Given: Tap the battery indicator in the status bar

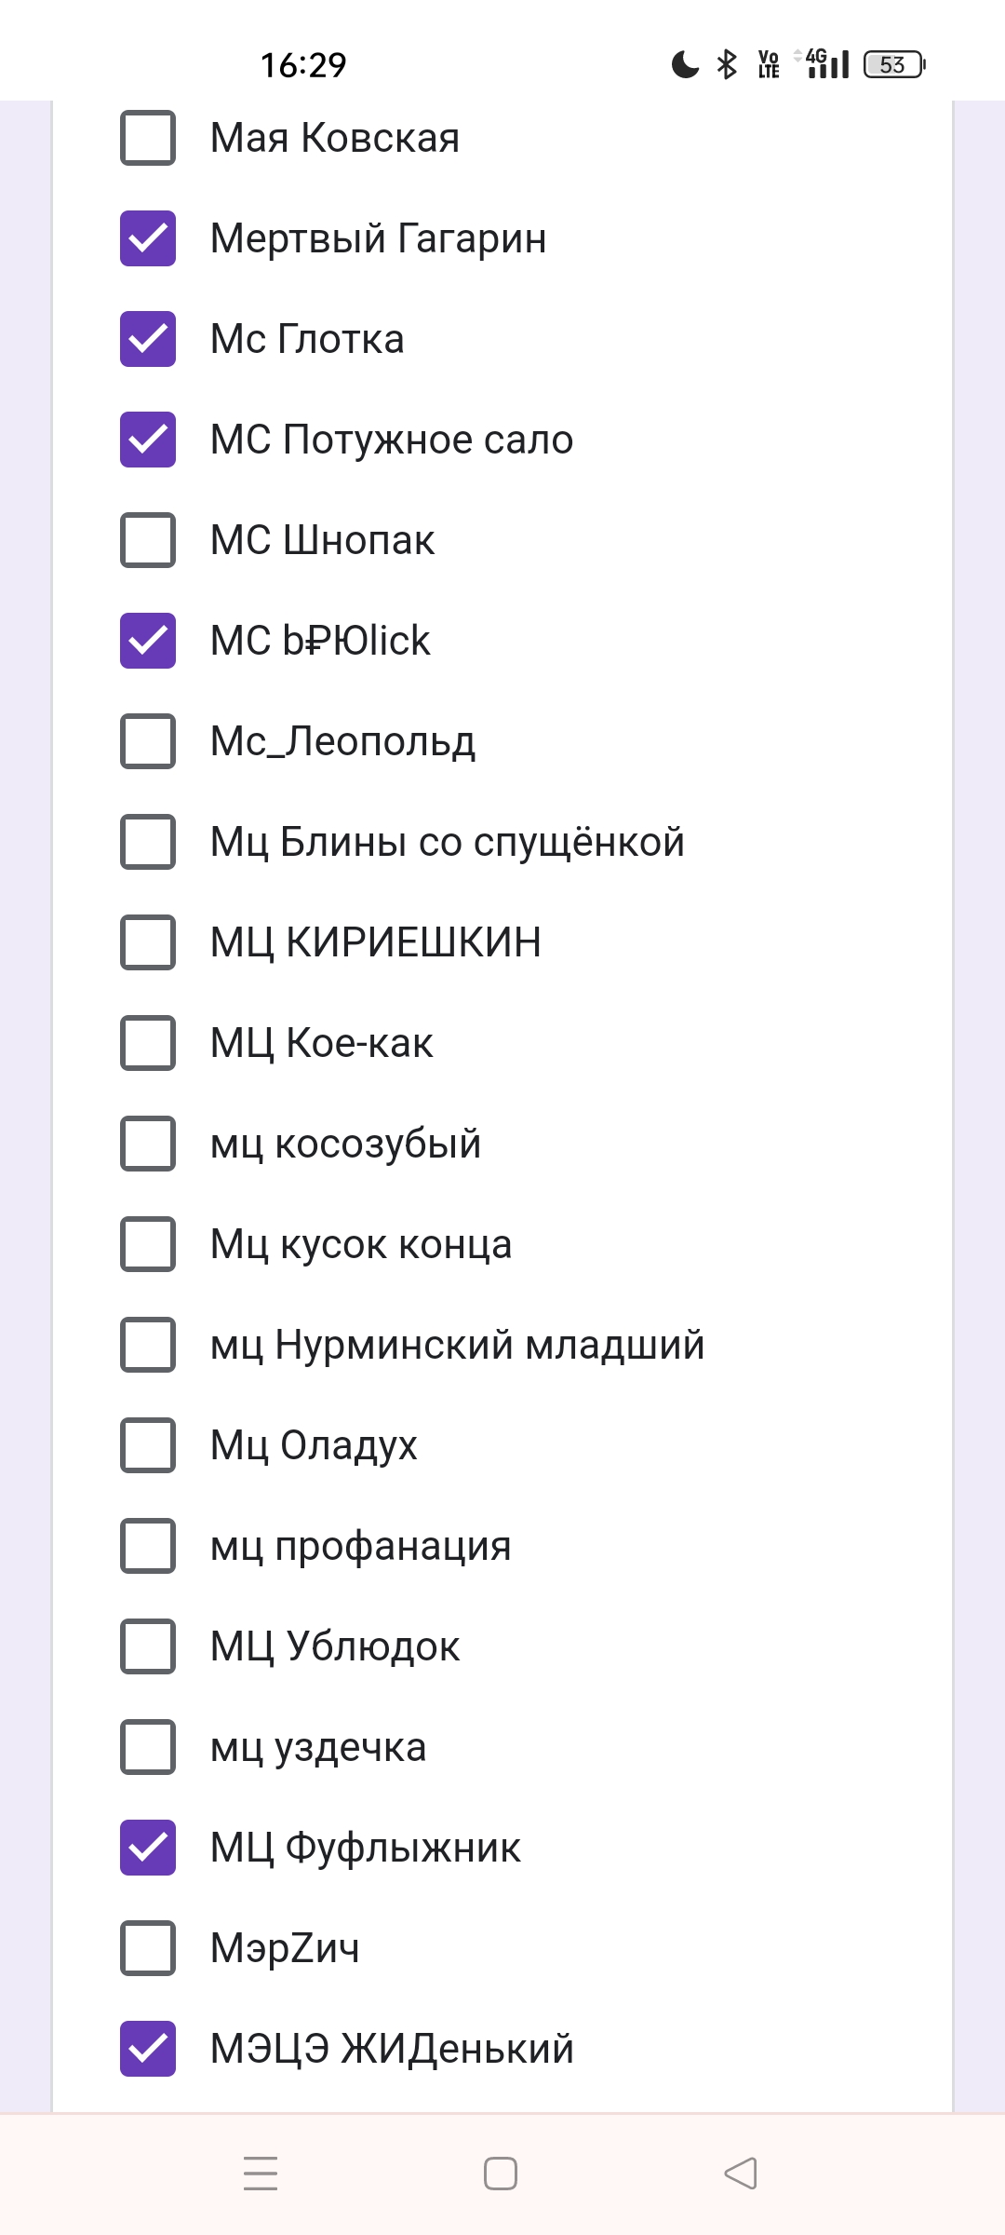Looking at the screenshot, I should pyautogui.click(x=893, y=64).
